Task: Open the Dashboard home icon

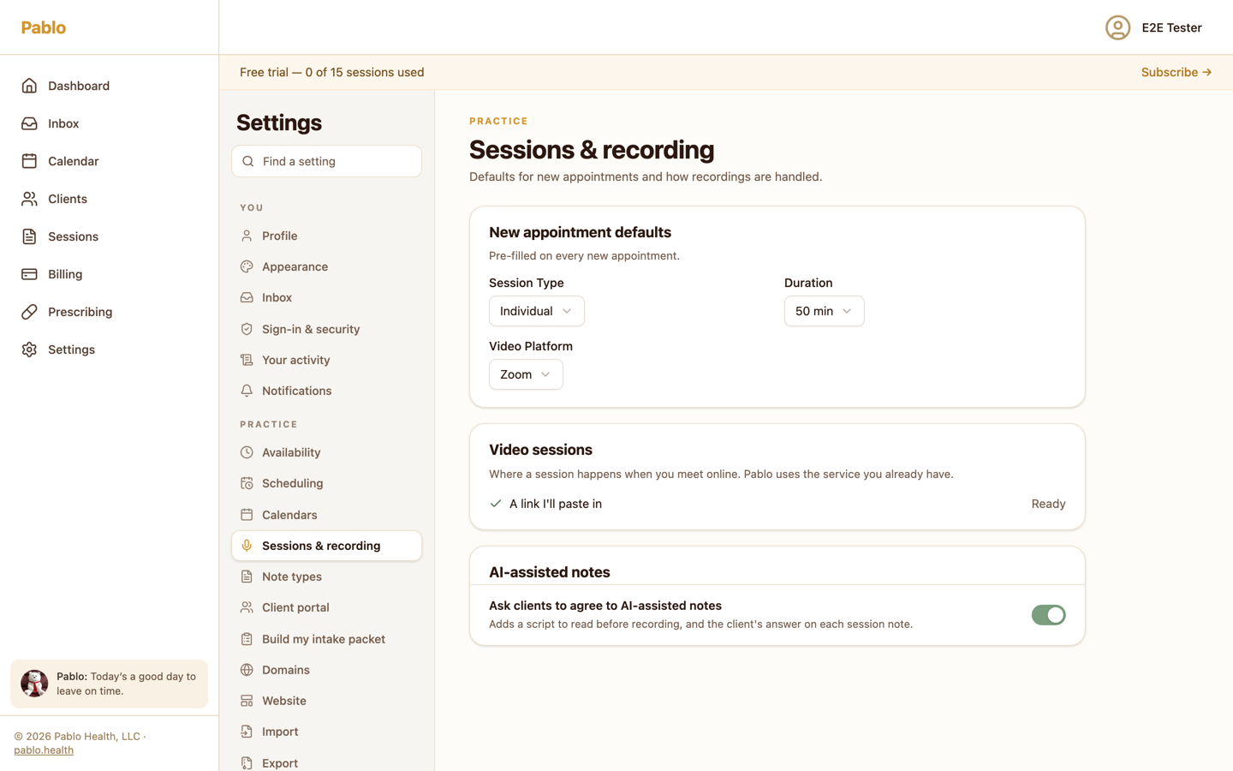Action: [29, 86]
